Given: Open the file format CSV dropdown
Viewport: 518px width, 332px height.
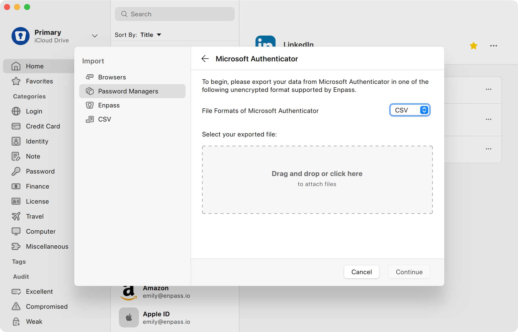Looking at the screenshot, I should pyautogui.click(x=410, y=110).
